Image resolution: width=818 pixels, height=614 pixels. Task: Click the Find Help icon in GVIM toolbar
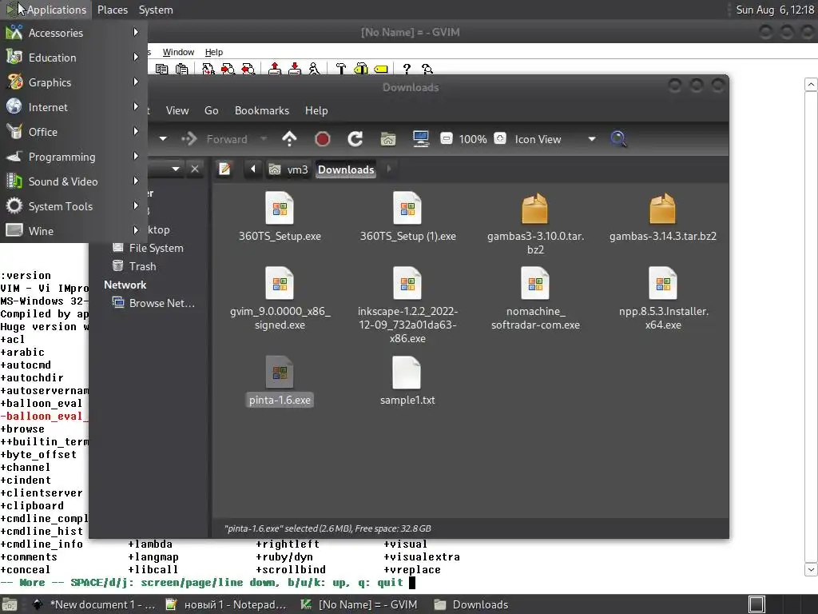[427, 69]
